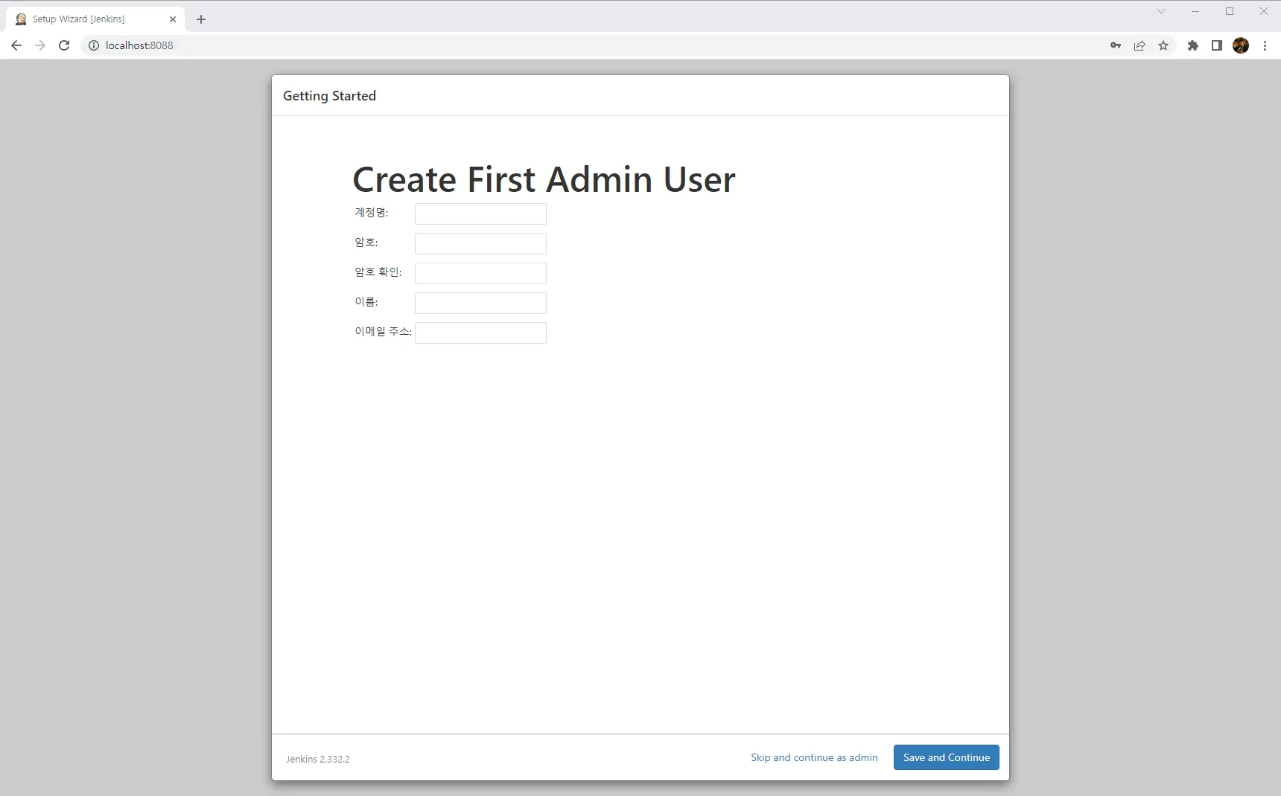Screen dimensions: 1281x796
Task: Share this page via share icon
Action: (x=1139, y=45)
